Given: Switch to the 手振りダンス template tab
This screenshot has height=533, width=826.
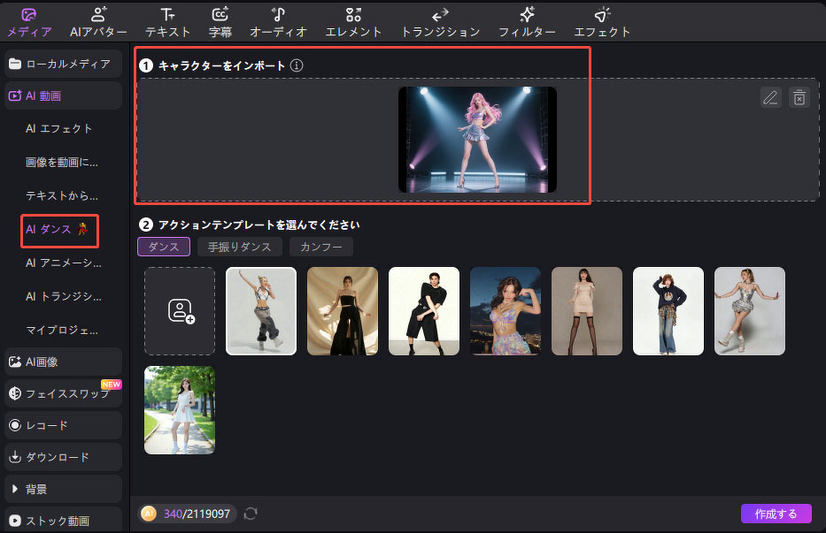Looking at the screenshot, I should [x=240, y=247].
